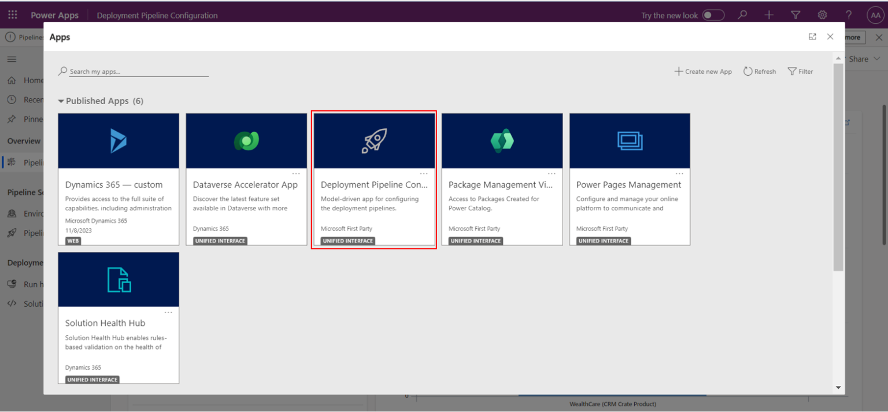Viewport: 888px width, 412px height.
Task: Open the more options on Solution Health Hub card
Action: pos(168,312)
